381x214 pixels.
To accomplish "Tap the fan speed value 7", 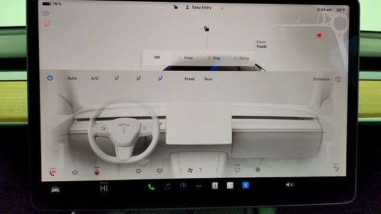I will tap(201, 171).
